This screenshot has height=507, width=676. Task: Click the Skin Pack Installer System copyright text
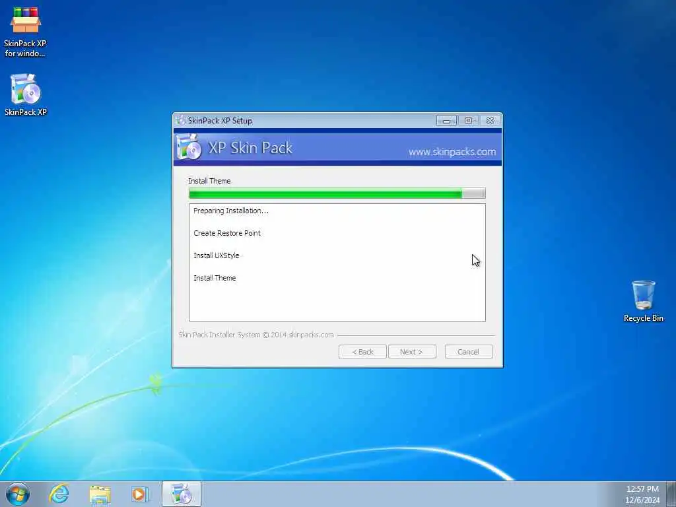[x=256, y=335]
